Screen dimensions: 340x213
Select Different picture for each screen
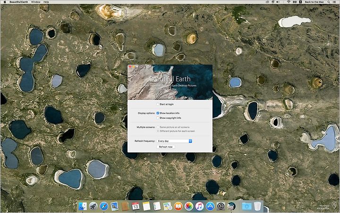[158, 131]
